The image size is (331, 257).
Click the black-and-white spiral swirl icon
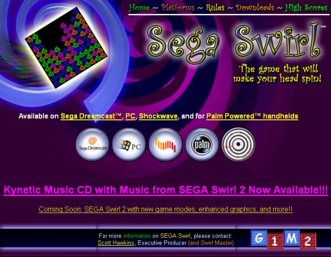coord(238,145)
